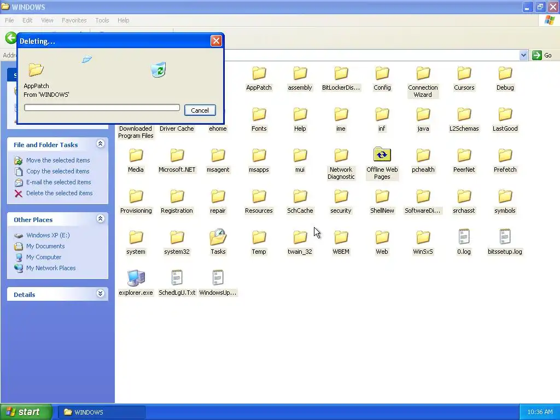Open Windows XP (E:) drive link
This screenshot has height=420, width=560.
tap(48, 235)
